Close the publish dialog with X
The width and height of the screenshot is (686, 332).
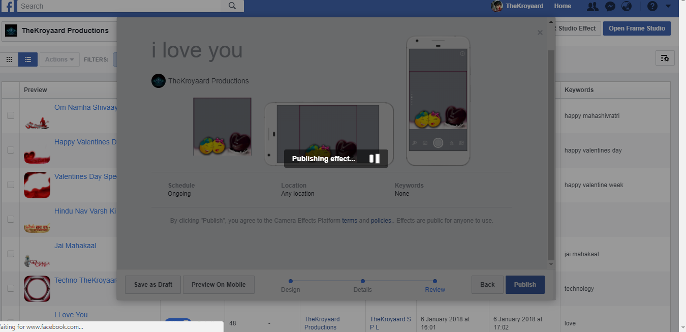(x=540, y=33)
